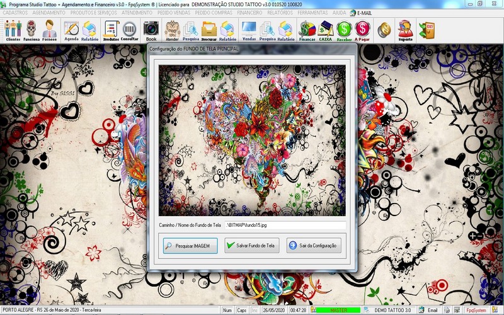Open the Fornece supplier icon

pos(50,30)
